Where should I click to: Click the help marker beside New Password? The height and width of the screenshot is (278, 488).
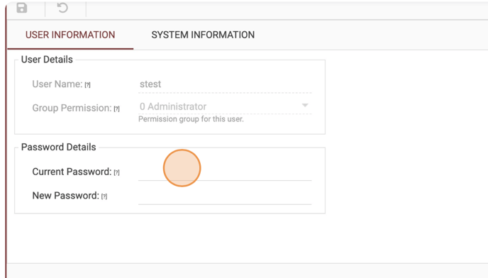click(104, 196)
